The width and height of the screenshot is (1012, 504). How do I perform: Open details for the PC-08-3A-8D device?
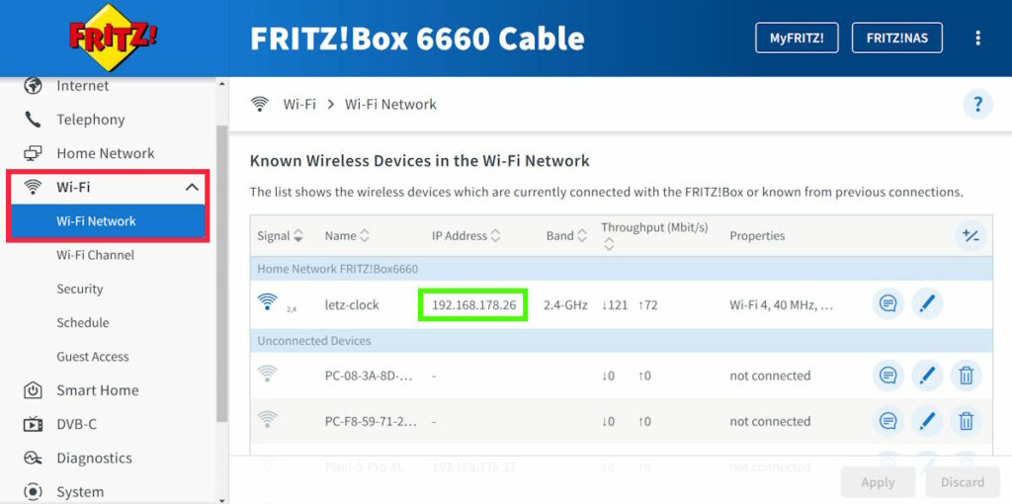tap(888, 376)
